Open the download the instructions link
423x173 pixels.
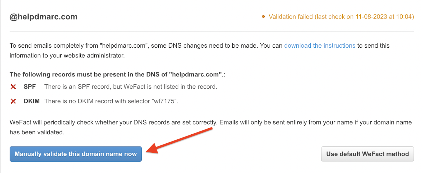pyautogui.click(x=319, y=45)
